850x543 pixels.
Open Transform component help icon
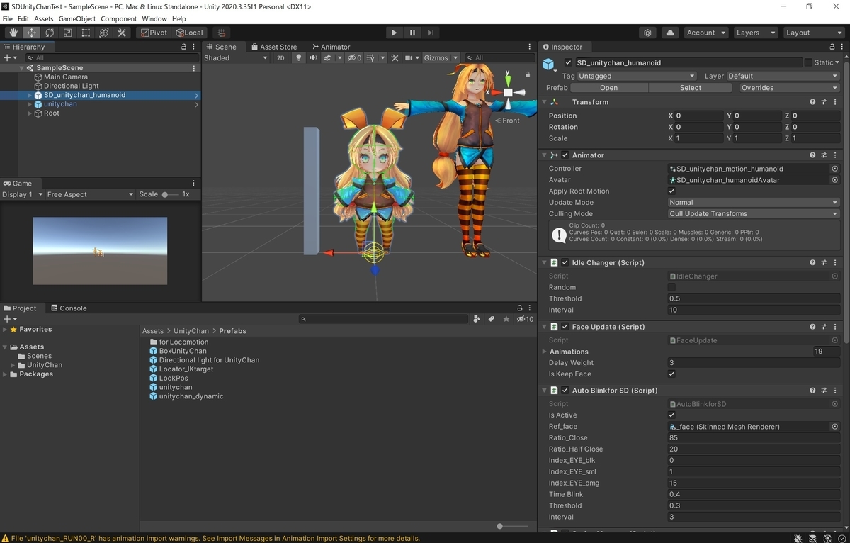812,102
